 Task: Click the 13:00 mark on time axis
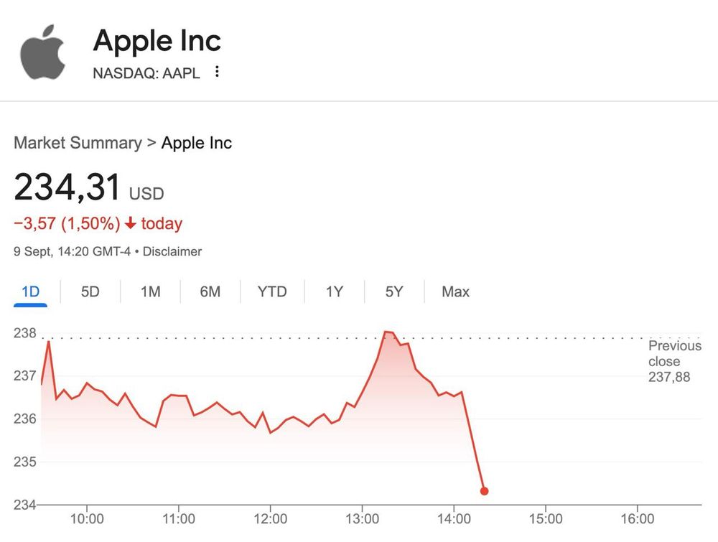363,518
